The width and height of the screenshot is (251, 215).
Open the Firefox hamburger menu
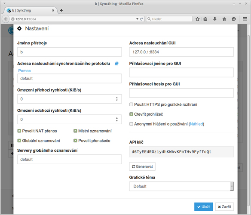click(x=245, y=19)
